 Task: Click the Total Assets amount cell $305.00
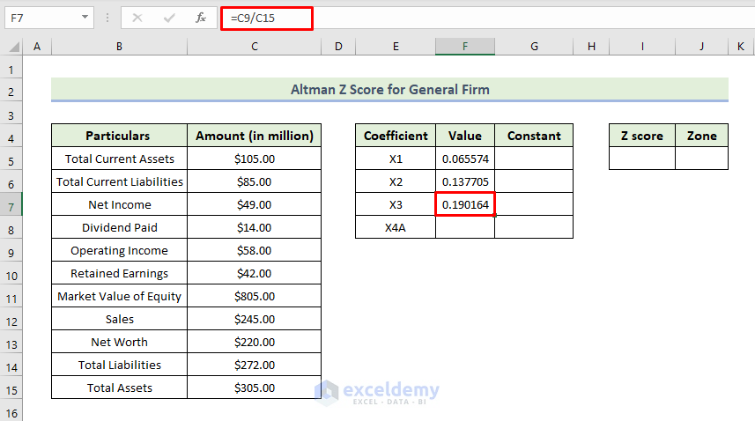(x=254, y=388)
